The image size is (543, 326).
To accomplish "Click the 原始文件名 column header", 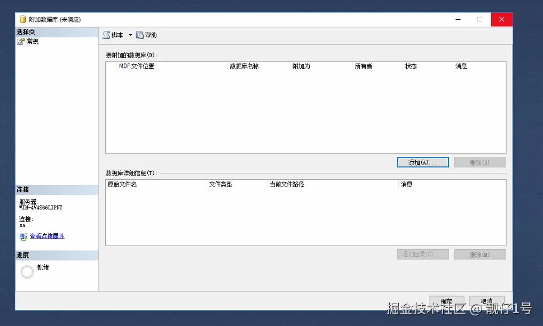I will pyautogui.click(x=156, y=184).
